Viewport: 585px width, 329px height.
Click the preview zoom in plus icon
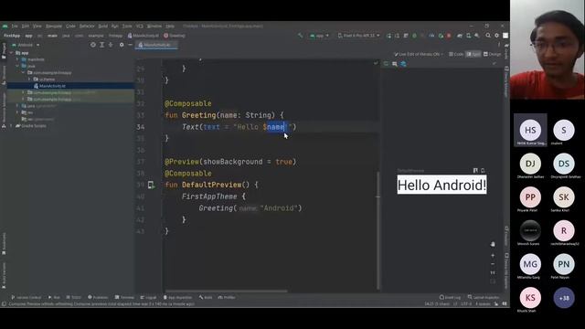[493, 256]
